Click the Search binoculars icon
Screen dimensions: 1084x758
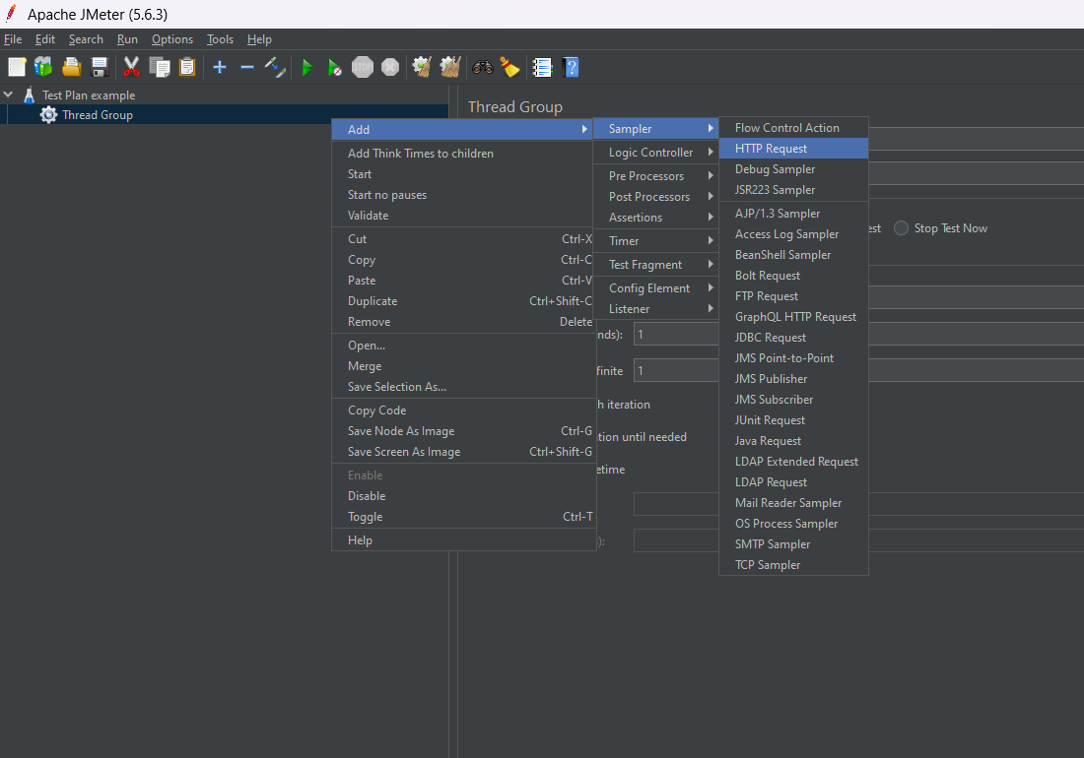pyautogui.click(x=483, y=67)
